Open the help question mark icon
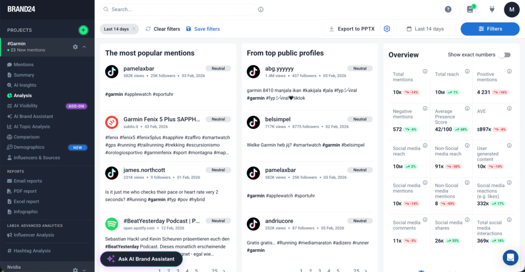This screenshot has width=525, height=272. (x=448, y=9)
